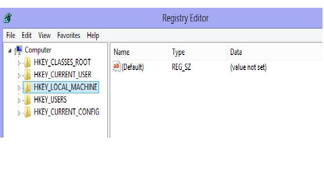
Task: Select the HKEY_CLASSES_ROOT key label
Action: pos(62,62)
